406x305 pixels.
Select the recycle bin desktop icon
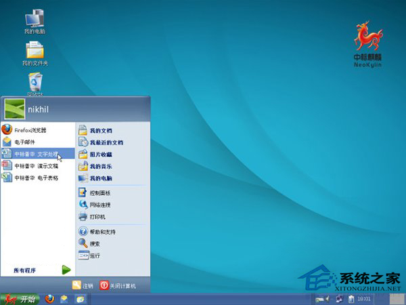pos(35,84)
